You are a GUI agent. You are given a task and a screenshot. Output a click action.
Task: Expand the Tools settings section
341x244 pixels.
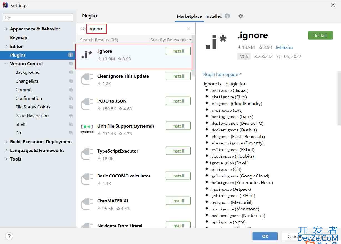[x=6, y=159]
